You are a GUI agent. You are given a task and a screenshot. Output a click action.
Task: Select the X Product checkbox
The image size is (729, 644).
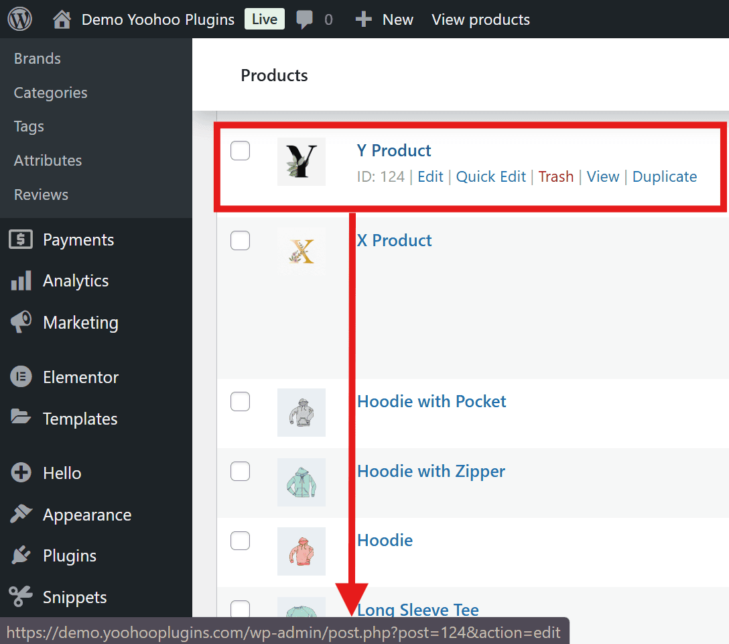point(240,240)
